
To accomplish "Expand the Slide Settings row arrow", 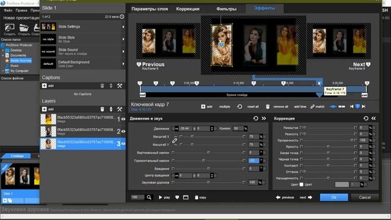I will (x=123, y=27).
